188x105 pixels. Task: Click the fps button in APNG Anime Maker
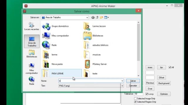[162, 67]
